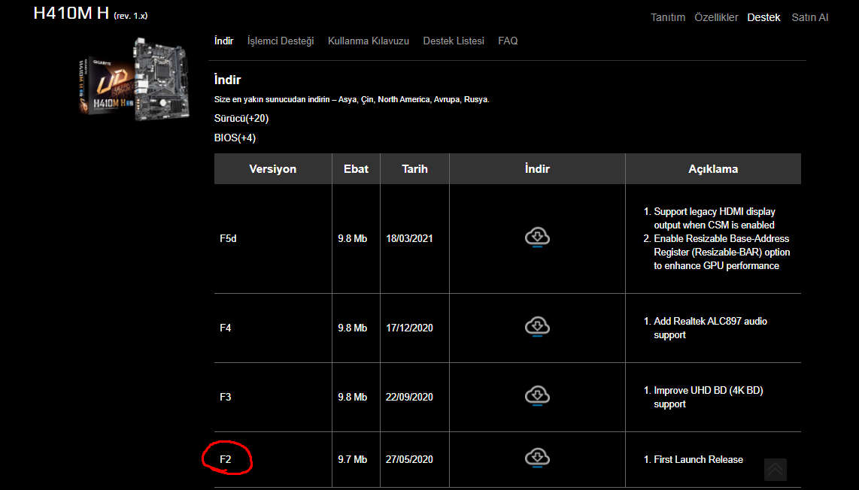Switch to the Destek Listesi tab
Screen dimensions: 859x490
[454, 41]
